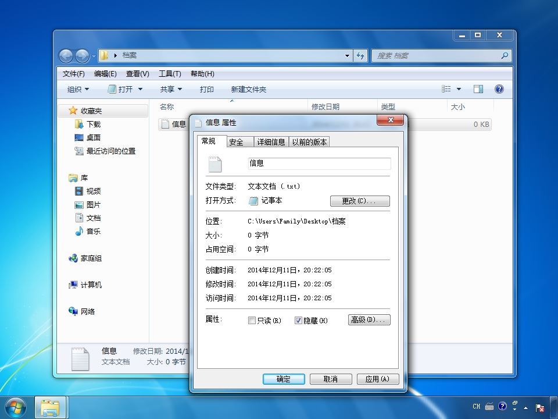Screen dimensions: 558x419
Task: Click breadcrumb arrow before 档案
Action: pyautogui.click(x=115, y=56)
